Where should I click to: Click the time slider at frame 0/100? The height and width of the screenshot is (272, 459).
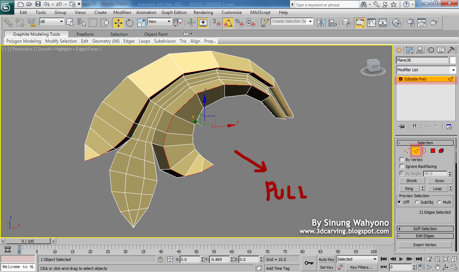[x=28, y=241]
